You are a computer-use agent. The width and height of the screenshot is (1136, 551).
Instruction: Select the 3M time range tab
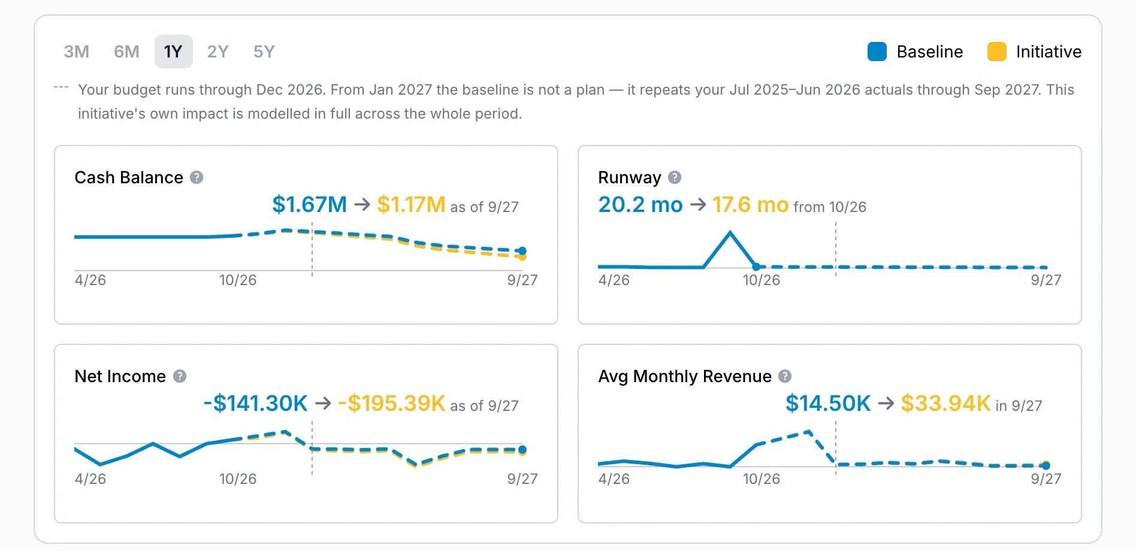[77, 52]
